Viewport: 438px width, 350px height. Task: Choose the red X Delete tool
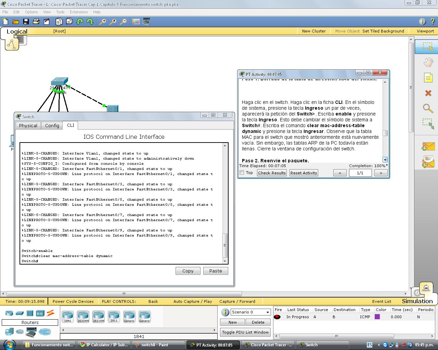click(x=428, y=93)
